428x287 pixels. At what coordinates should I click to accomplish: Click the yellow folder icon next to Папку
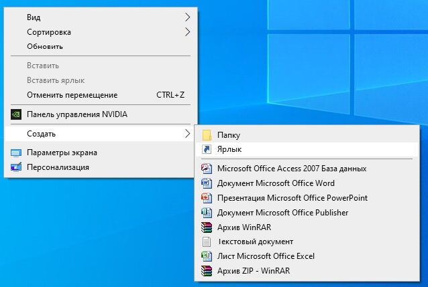[x=207, y=135]
